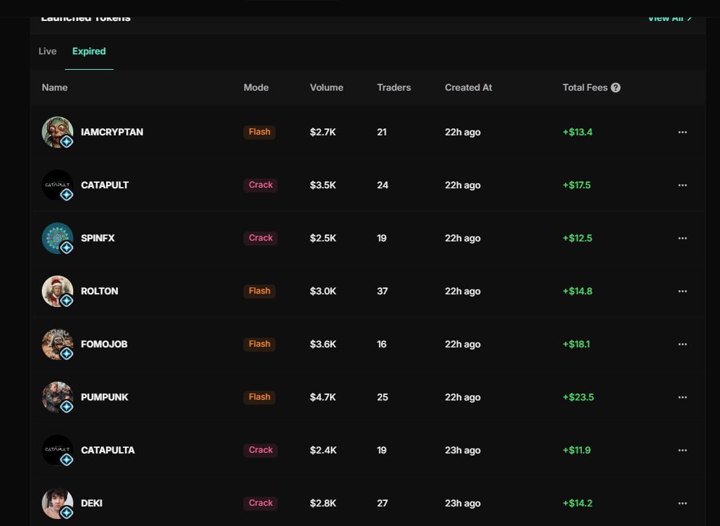Click the DEKI token avatar icon

(x=57, y=503)
